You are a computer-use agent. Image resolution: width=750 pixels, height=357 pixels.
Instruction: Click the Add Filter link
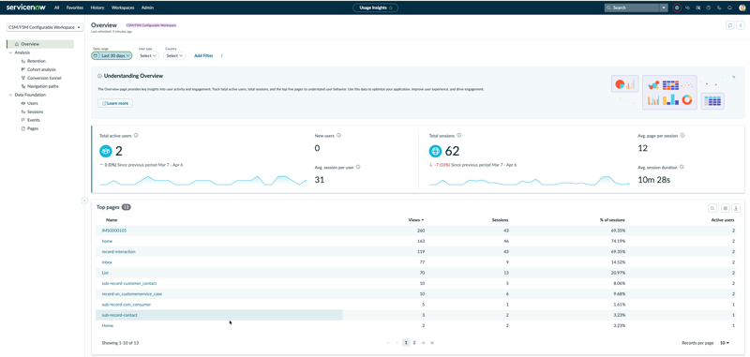pyautogui.click(x=203, y=56)
